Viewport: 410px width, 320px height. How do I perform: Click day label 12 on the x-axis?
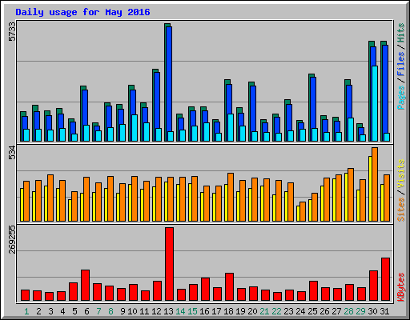(156, 311)
